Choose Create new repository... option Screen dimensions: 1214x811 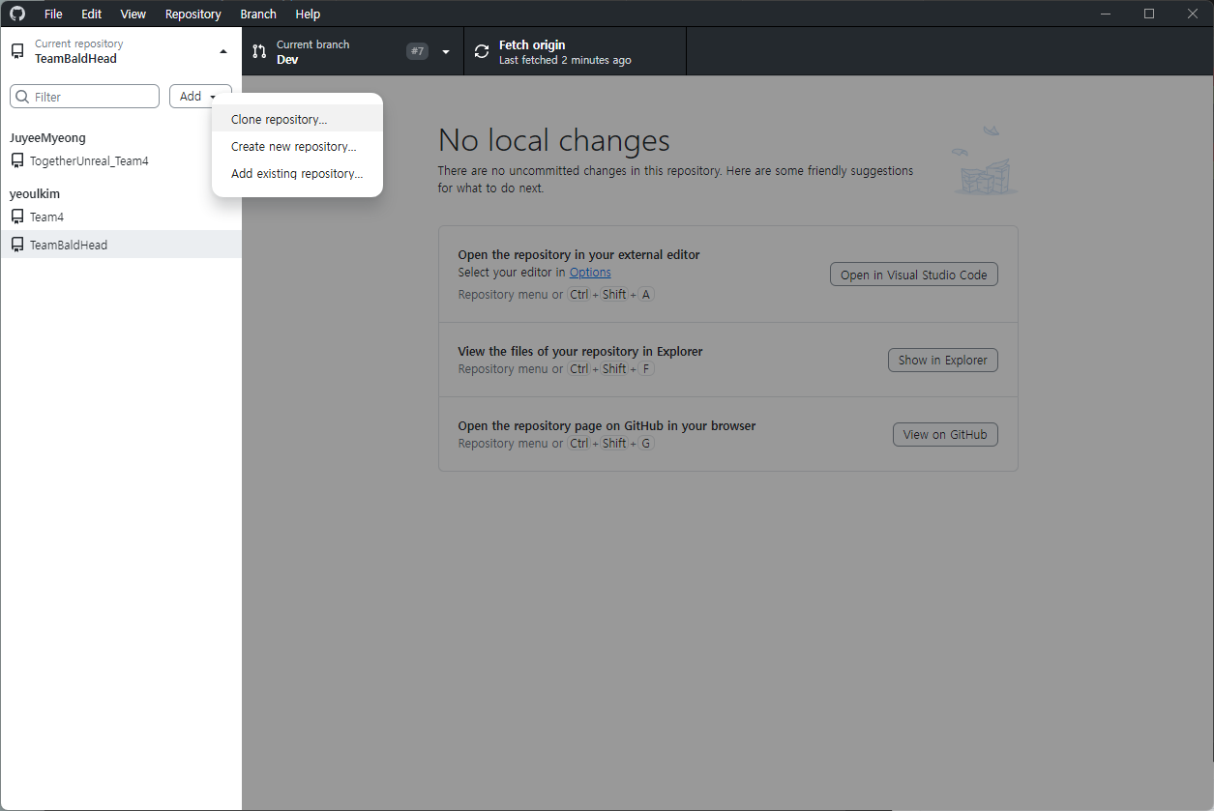click(x=298, y=147)
